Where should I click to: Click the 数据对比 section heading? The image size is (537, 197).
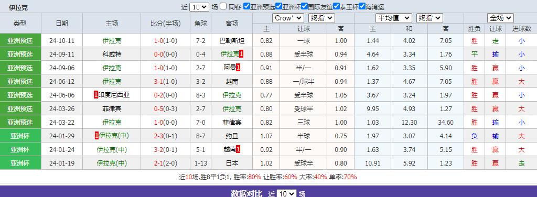click(x=246, y=194)
